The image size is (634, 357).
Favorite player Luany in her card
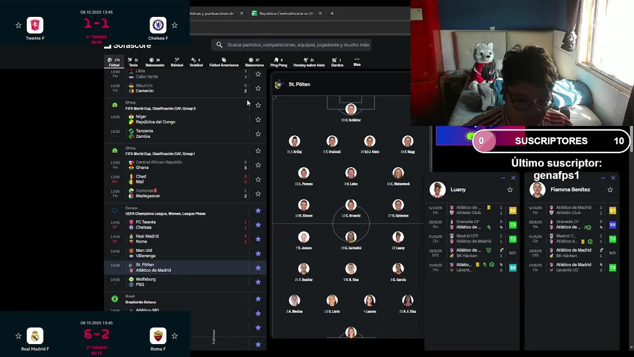[510, 189]
